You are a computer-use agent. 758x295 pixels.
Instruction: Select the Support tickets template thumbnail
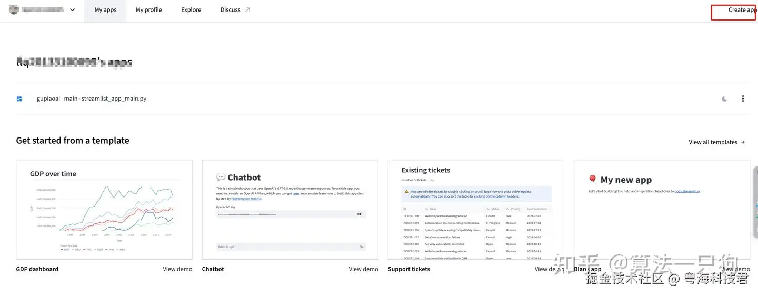(476, 210)
